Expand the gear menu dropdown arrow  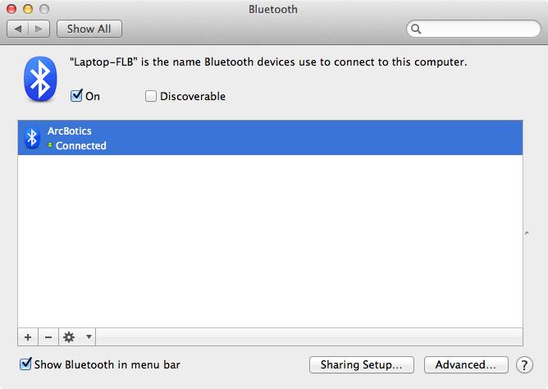point(89,337)
